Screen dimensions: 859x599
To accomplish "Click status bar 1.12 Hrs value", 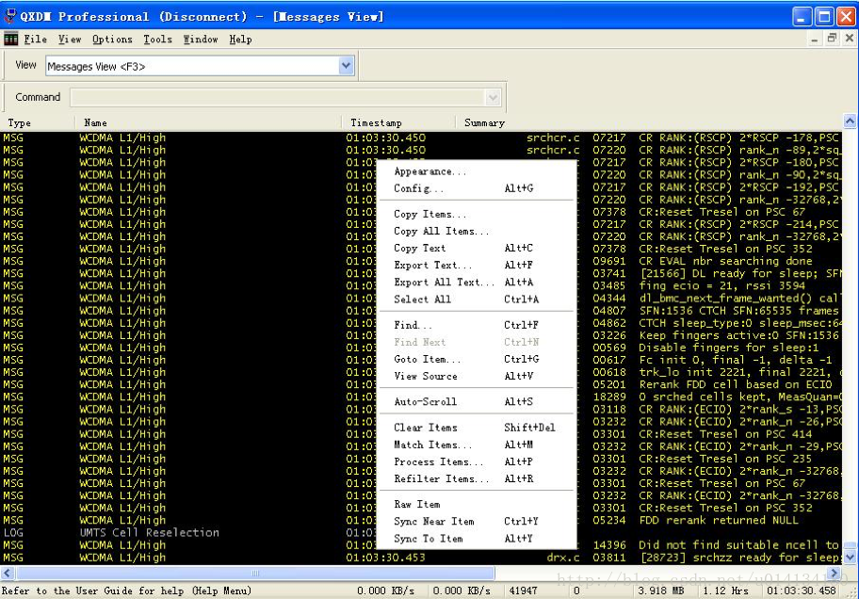I will (725, 591).
